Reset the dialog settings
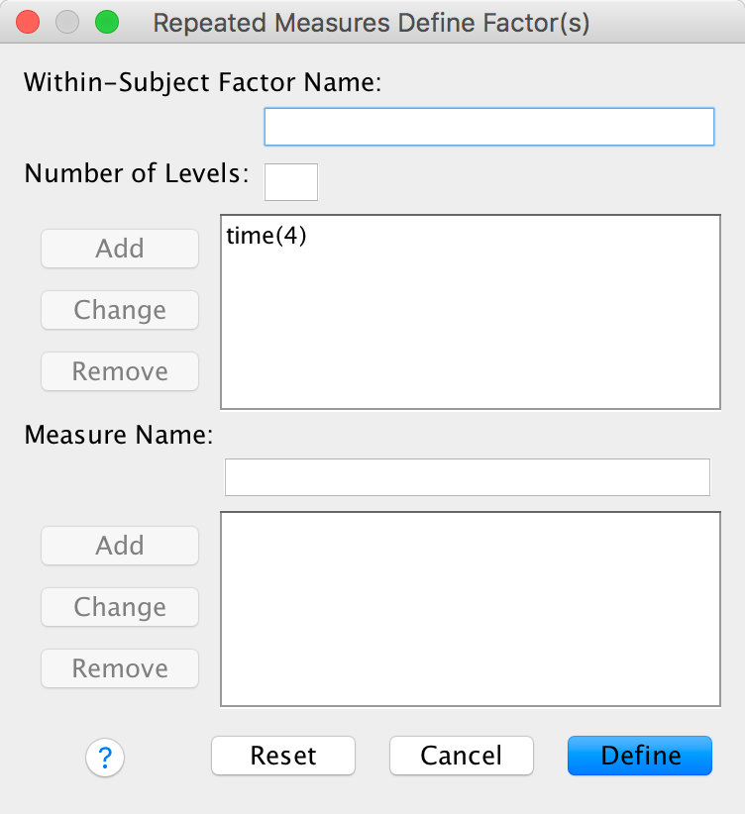This screenshot has height=814, width=745. pos(283,756)
